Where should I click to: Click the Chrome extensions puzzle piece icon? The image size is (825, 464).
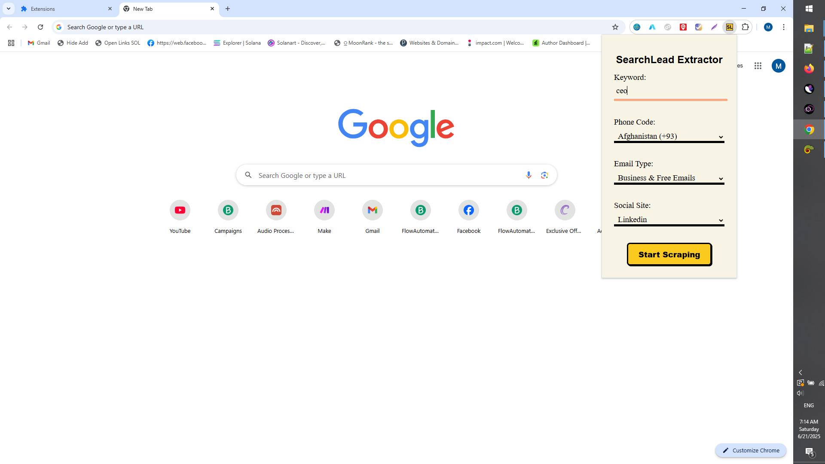(745, 27)
